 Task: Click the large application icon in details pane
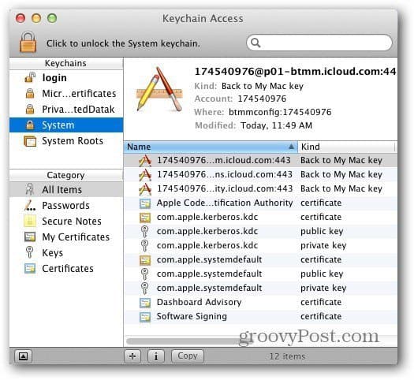(x=159, y=89)
